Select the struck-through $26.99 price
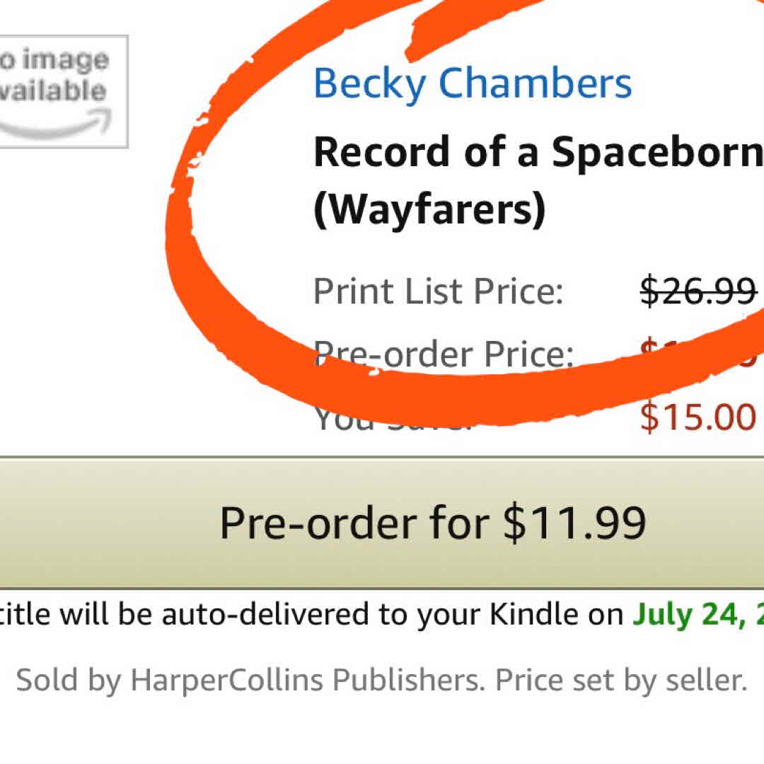764x764 pixels. tap(698, 291)
